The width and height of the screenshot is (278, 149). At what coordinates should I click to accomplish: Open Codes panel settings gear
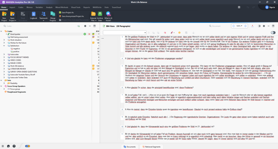[x=85, y=26]
